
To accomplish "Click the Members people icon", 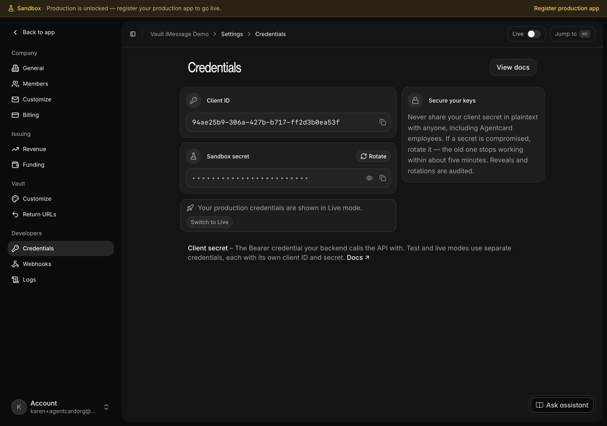I will [15, 84].
